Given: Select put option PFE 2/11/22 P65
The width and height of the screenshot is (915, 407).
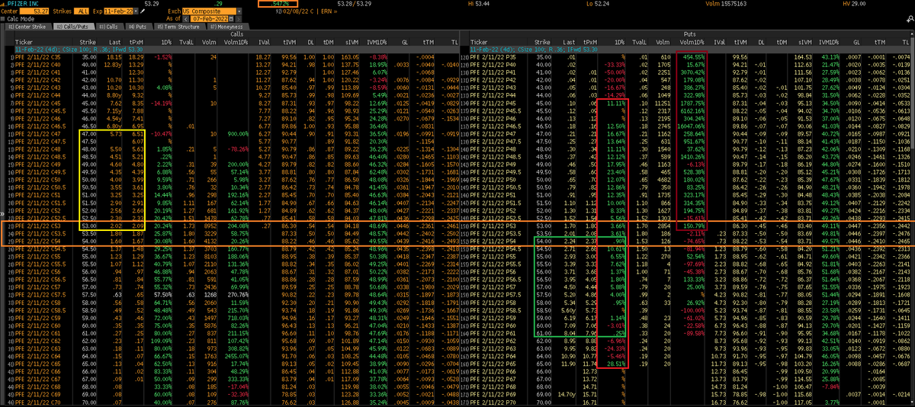Looking at the screenshot, I should pyautogui.click(x=491, y=364).
